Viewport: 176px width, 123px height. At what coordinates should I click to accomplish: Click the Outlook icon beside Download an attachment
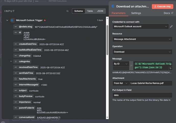[x=113, y=6]
